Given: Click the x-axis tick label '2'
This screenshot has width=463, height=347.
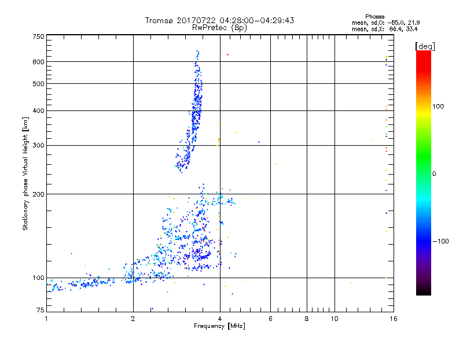Looking at the screenshot, I should point(133,319).
